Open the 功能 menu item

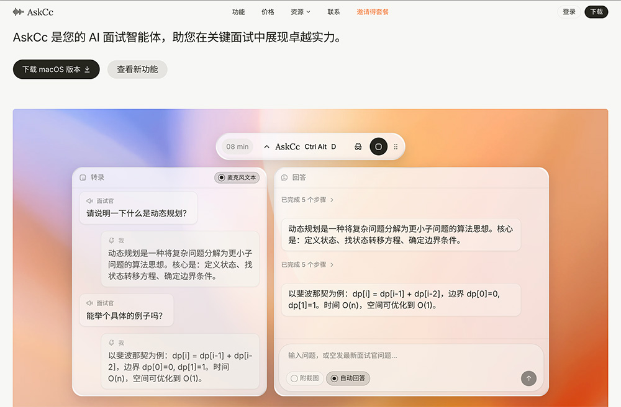point(238,12)
